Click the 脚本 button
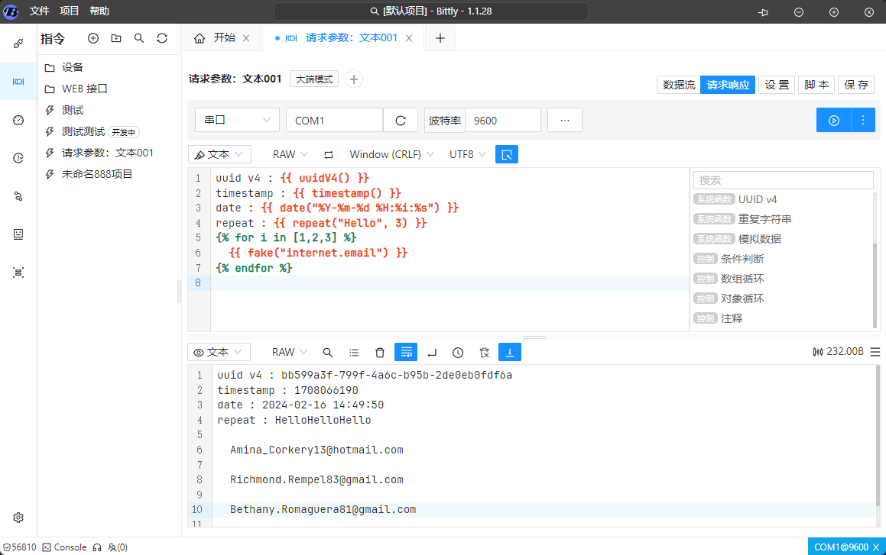 tap(816, 85)
